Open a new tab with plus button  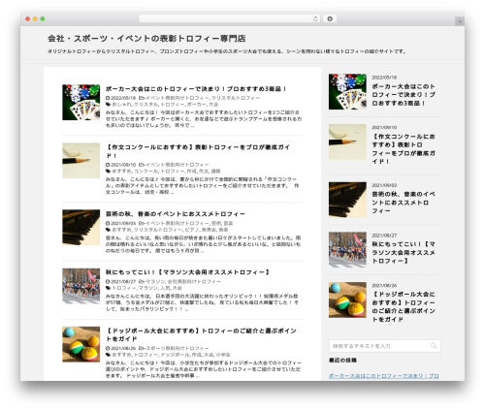[460, 21]
